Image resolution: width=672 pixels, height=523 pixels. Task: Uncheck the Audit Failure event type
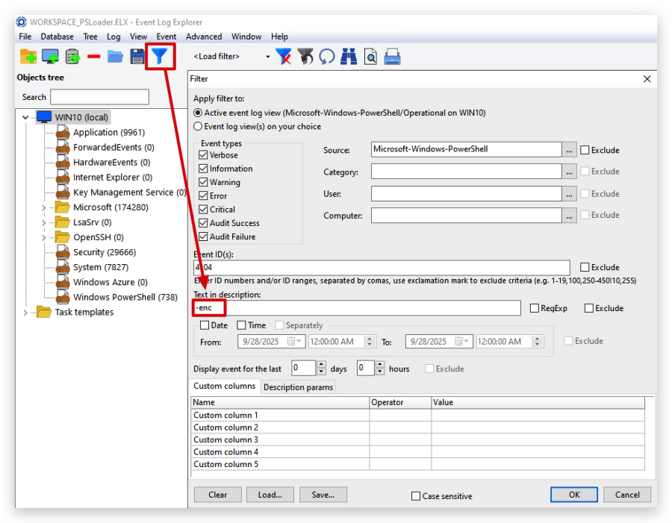click(x=203, y=237)
